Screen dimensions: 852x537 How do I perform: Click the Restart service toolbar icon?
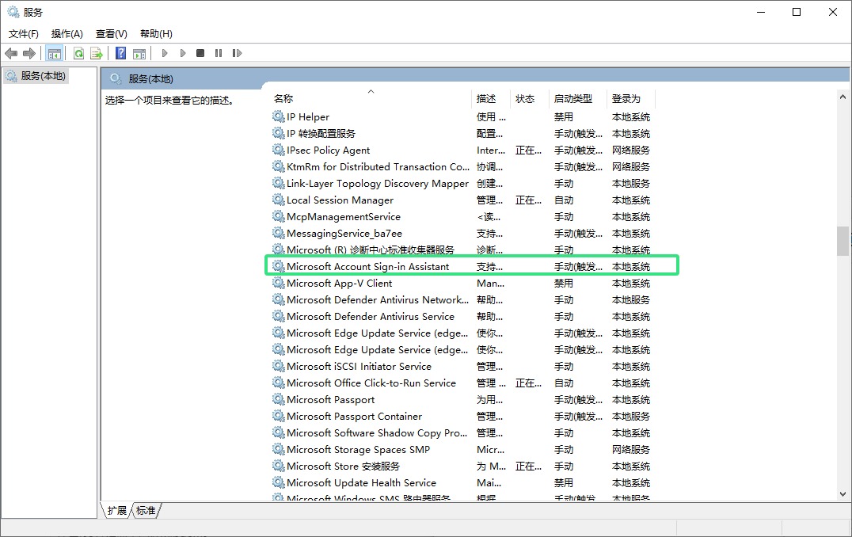[237, 53]
